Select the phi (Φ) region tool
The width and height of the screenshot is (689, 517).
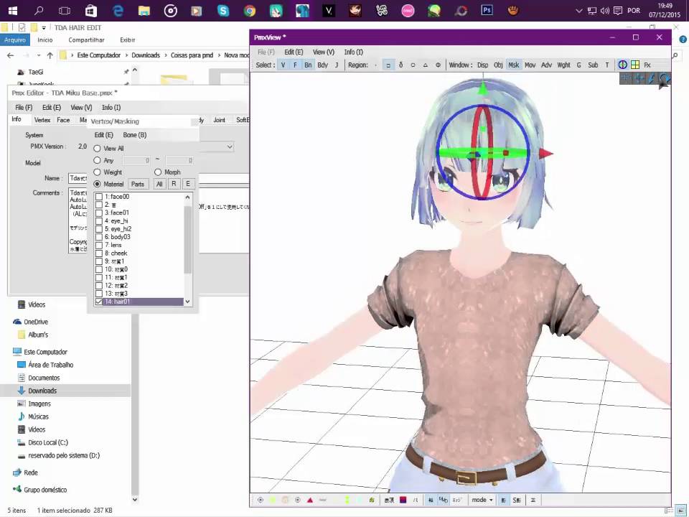pos(438,65)
